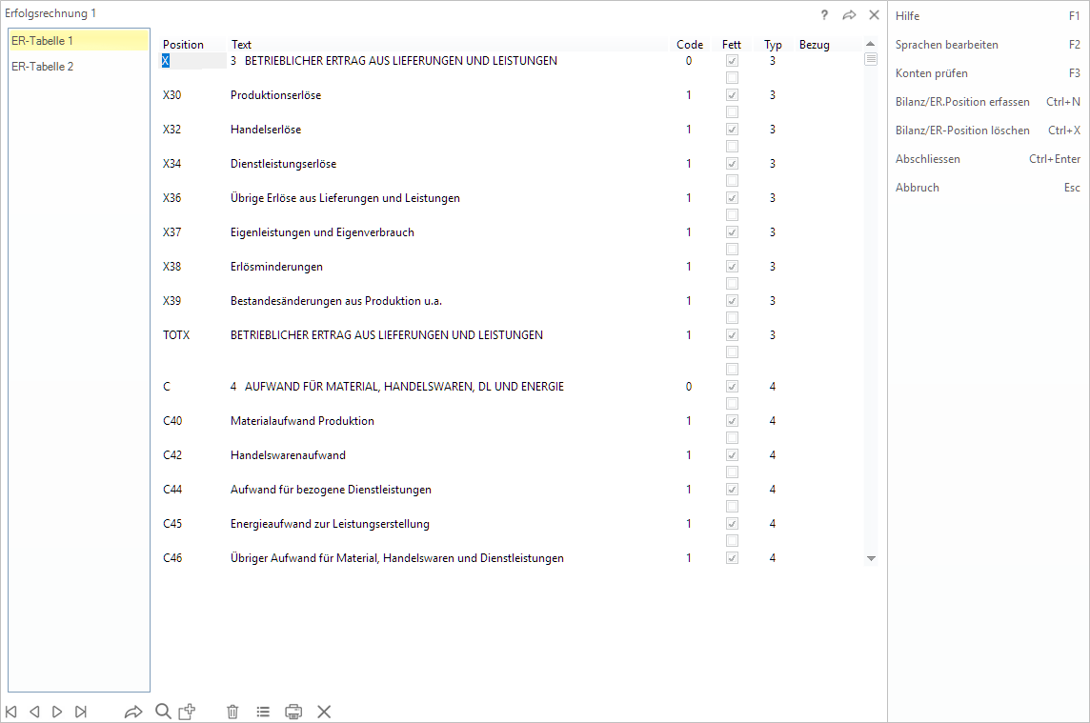The width and height of the screenshot is (1090, 723).
Task: Click the magnifier search icon
Action: tap(163, 712)
